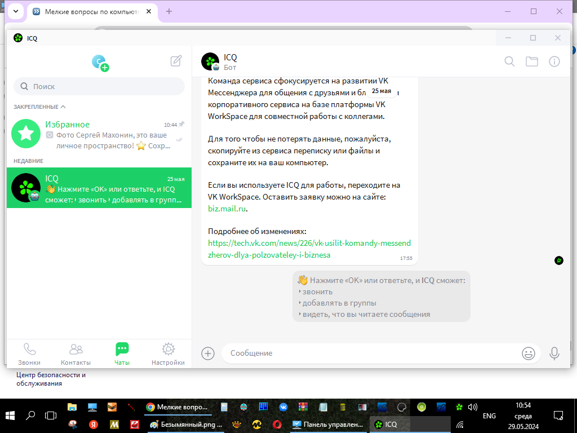Open the Favorites chat star avatar

tap(26, 134)
